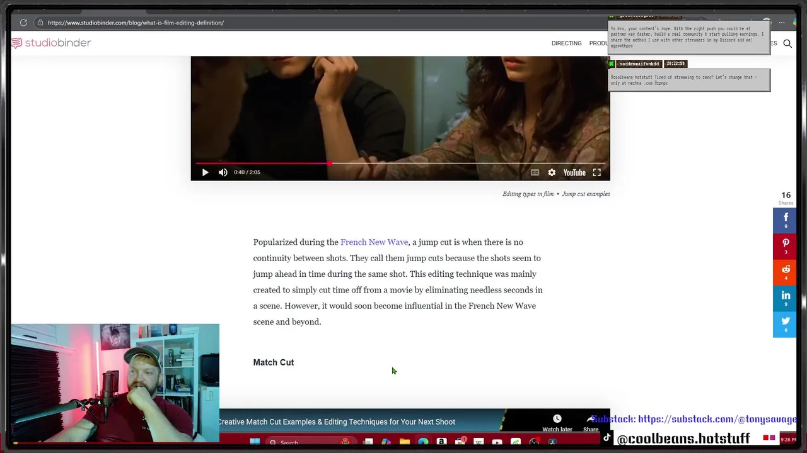Open File Explorer from the taskbar
This screenshot has height=453, width=807.
coord(405,442)
